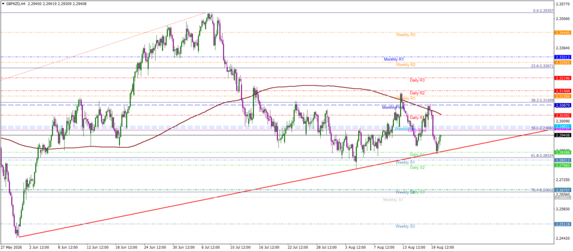Click the 23.6-2.32671 Fibonacci level label
The image size is (573, 251).
[x=543, y=67]
